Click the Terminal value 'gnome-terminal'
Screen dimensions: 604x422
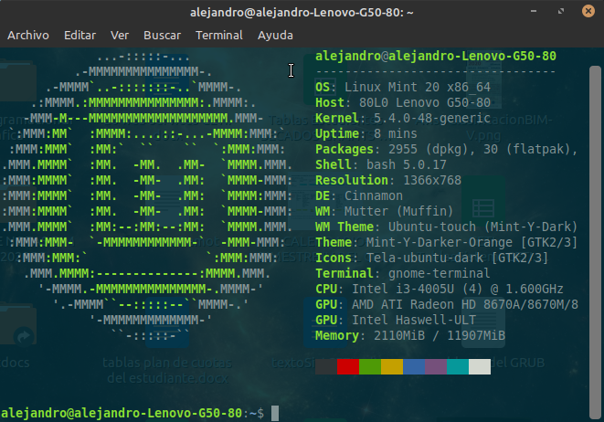[x=440, y=273]
